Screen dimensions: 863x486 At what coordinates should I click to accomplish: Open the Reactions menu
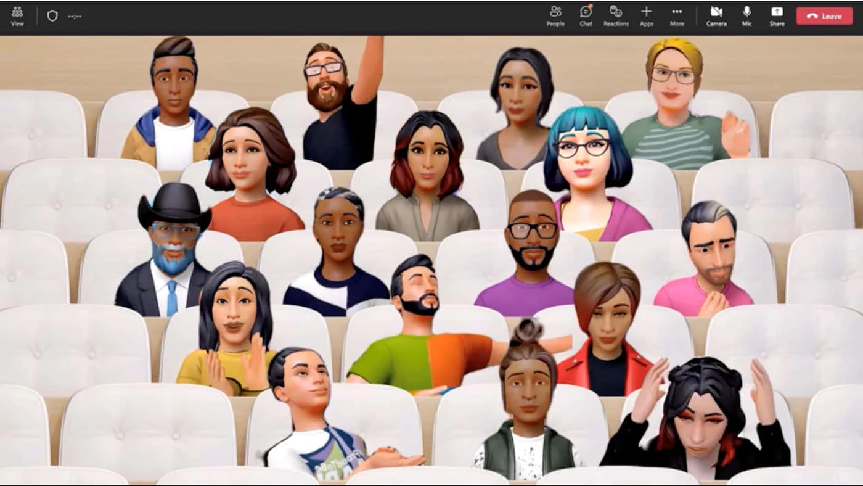coord(616,16)
